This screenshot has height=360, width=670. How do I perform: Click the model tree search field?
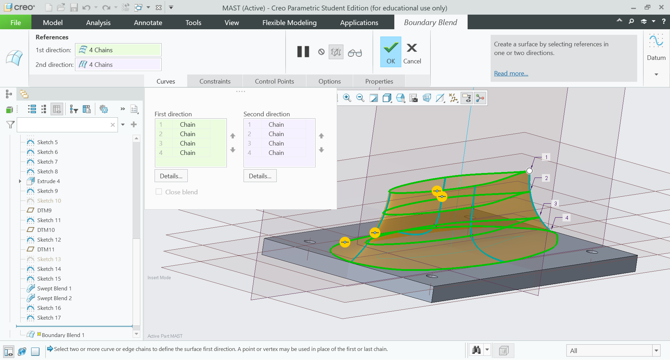(66, 125)
